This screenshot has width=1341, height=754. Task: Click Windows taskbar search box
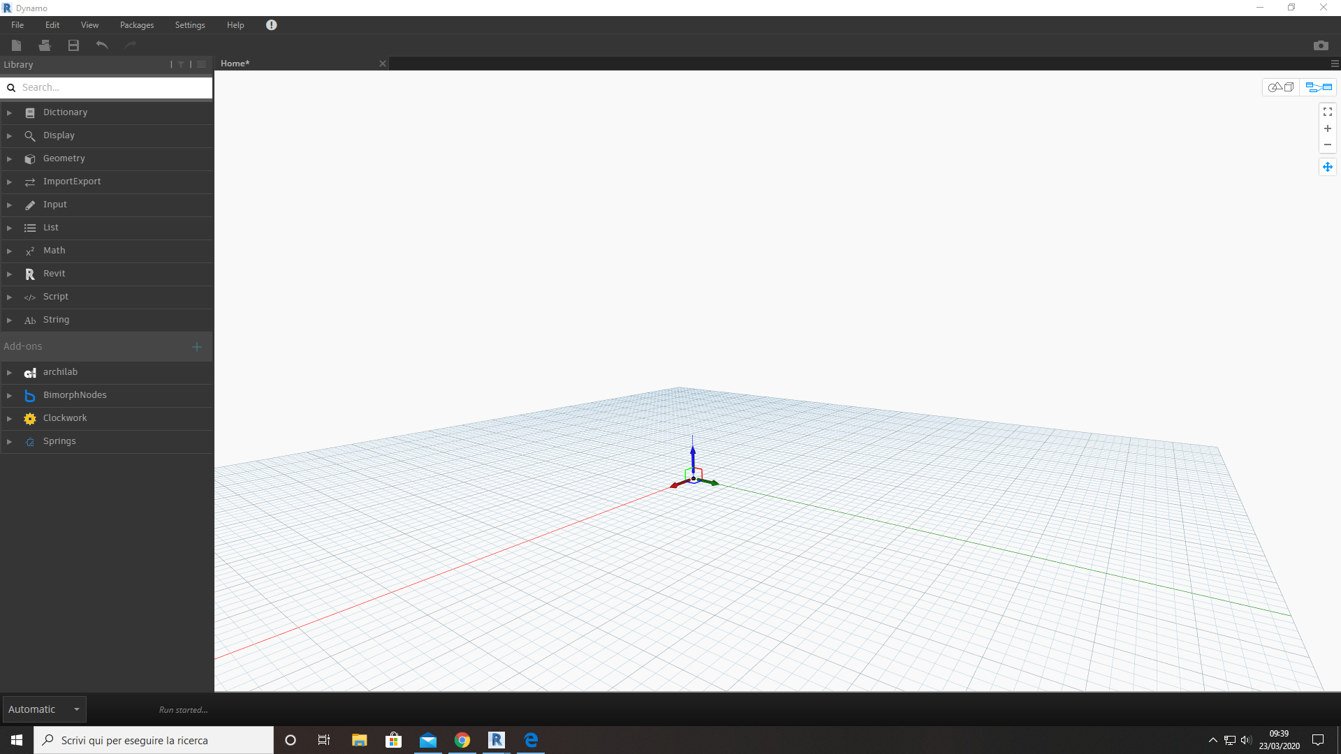(154, 740)
